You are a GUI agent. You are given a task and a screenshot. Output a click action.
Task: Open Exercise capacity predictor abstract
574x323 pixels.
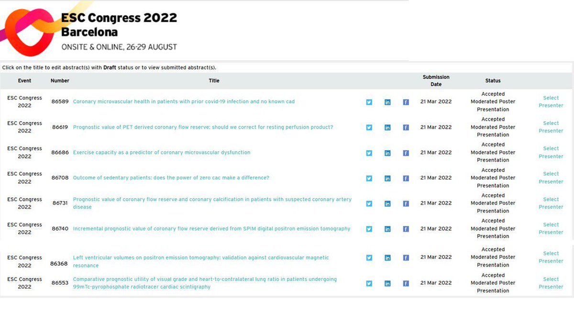tap(162, 153)
